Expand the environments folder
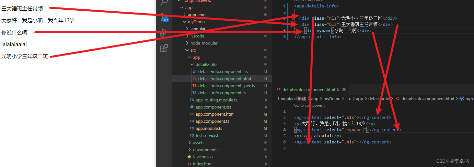Image resolution: width=474 pixels, height=167 pixels. coord(190,150)
